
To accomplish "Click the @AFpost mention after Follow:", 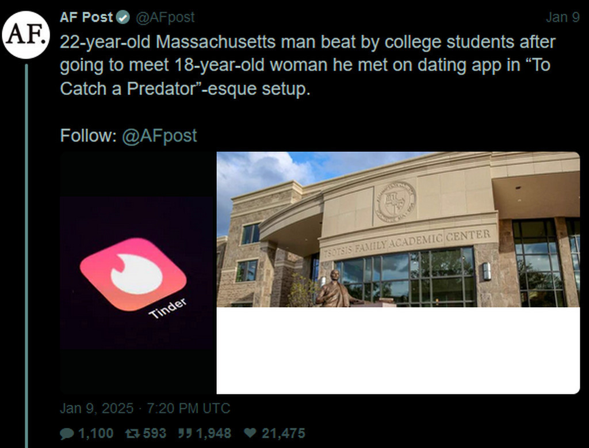I will [159, 136].
